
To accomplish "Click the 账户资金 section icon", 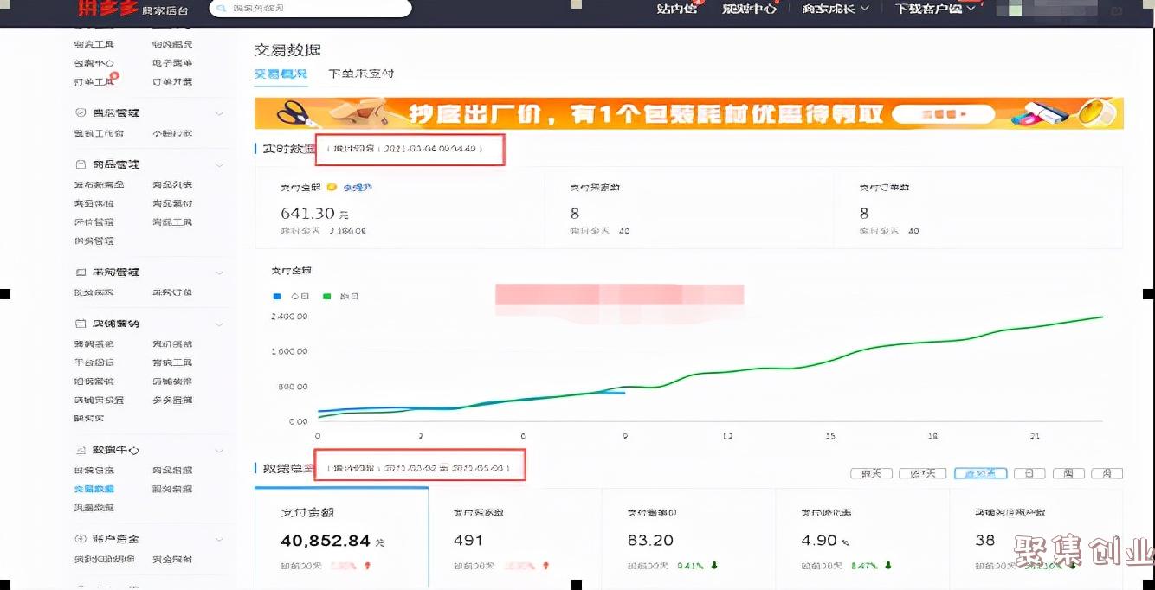I will (81, 538).
